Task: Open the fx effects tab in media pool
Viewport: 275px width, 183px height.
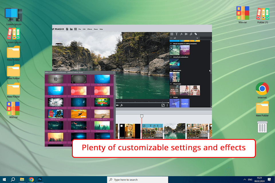Action: click(x=182, y=34)
